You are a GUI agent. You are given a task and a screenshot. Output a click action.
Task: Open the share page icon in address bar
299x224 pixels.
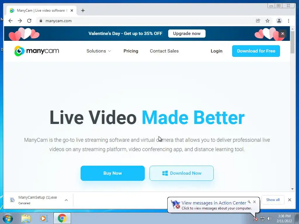click(x=258, y=21)
